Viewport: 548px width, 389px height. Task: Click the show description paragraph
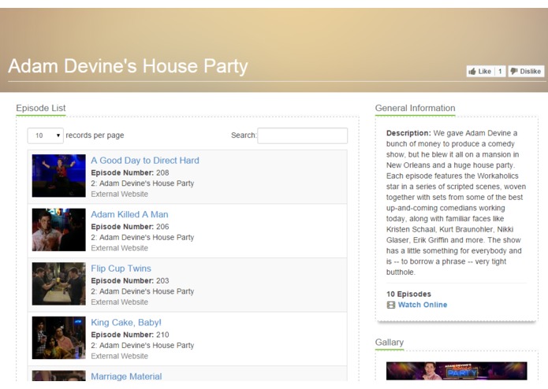tap(456, 202)
